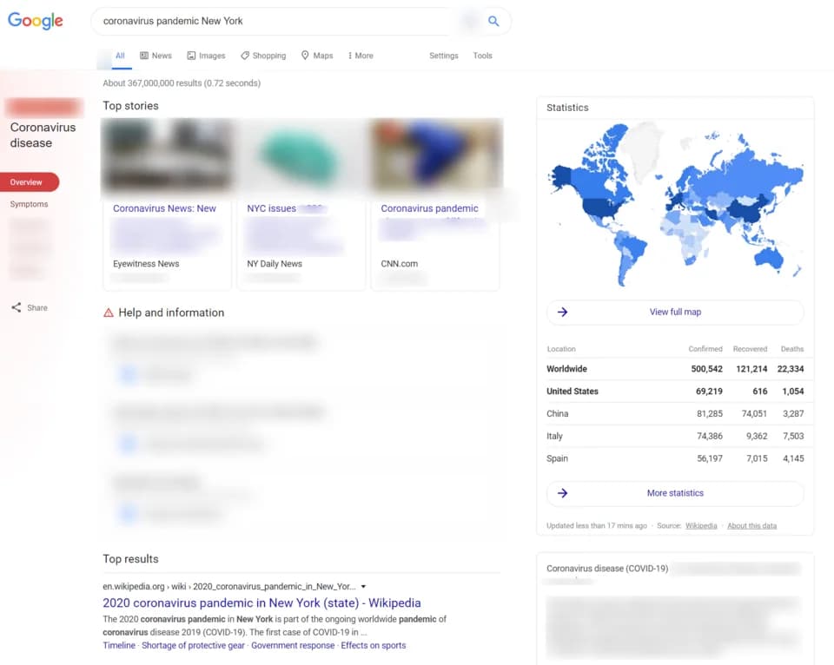Select Symptoms in the sidebar

[x=29, y=204]
